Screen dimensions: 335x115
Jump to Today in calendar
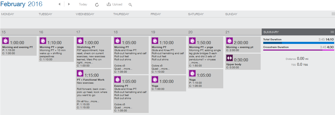click(x=83, y=4)
